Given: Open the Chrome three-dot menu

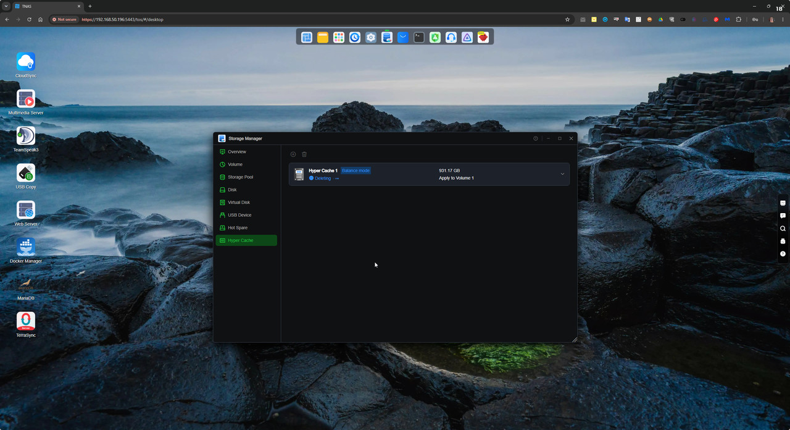Looking at the screenshot, I should [783, 19].
